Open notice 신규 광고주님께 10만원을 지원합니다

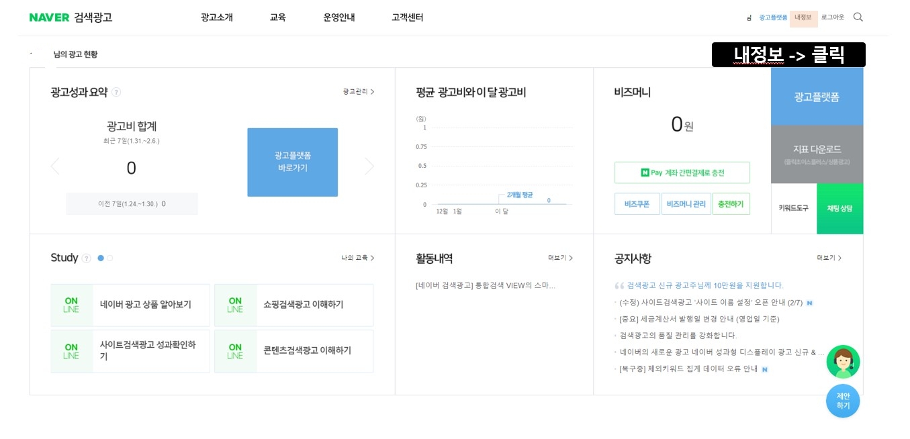click(705, 285)
